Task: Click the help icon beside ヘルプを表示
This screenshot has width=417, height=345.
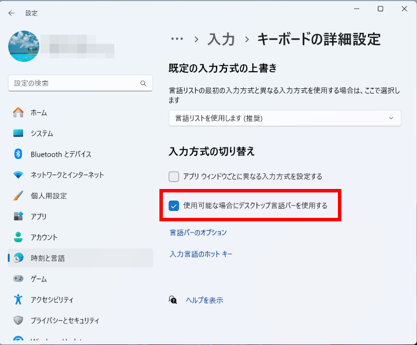Action: [173, 300]
